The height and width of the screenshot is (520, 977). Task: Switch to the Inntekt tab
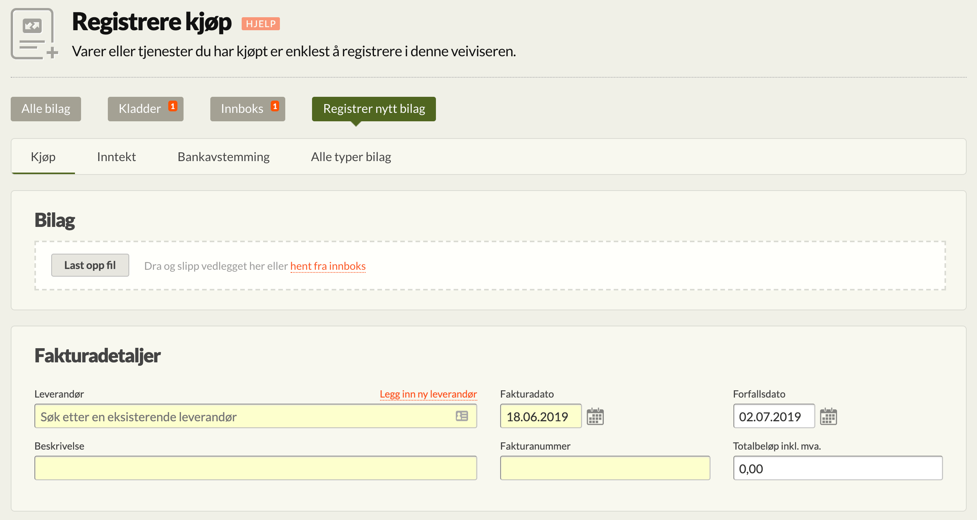[116, 157]
